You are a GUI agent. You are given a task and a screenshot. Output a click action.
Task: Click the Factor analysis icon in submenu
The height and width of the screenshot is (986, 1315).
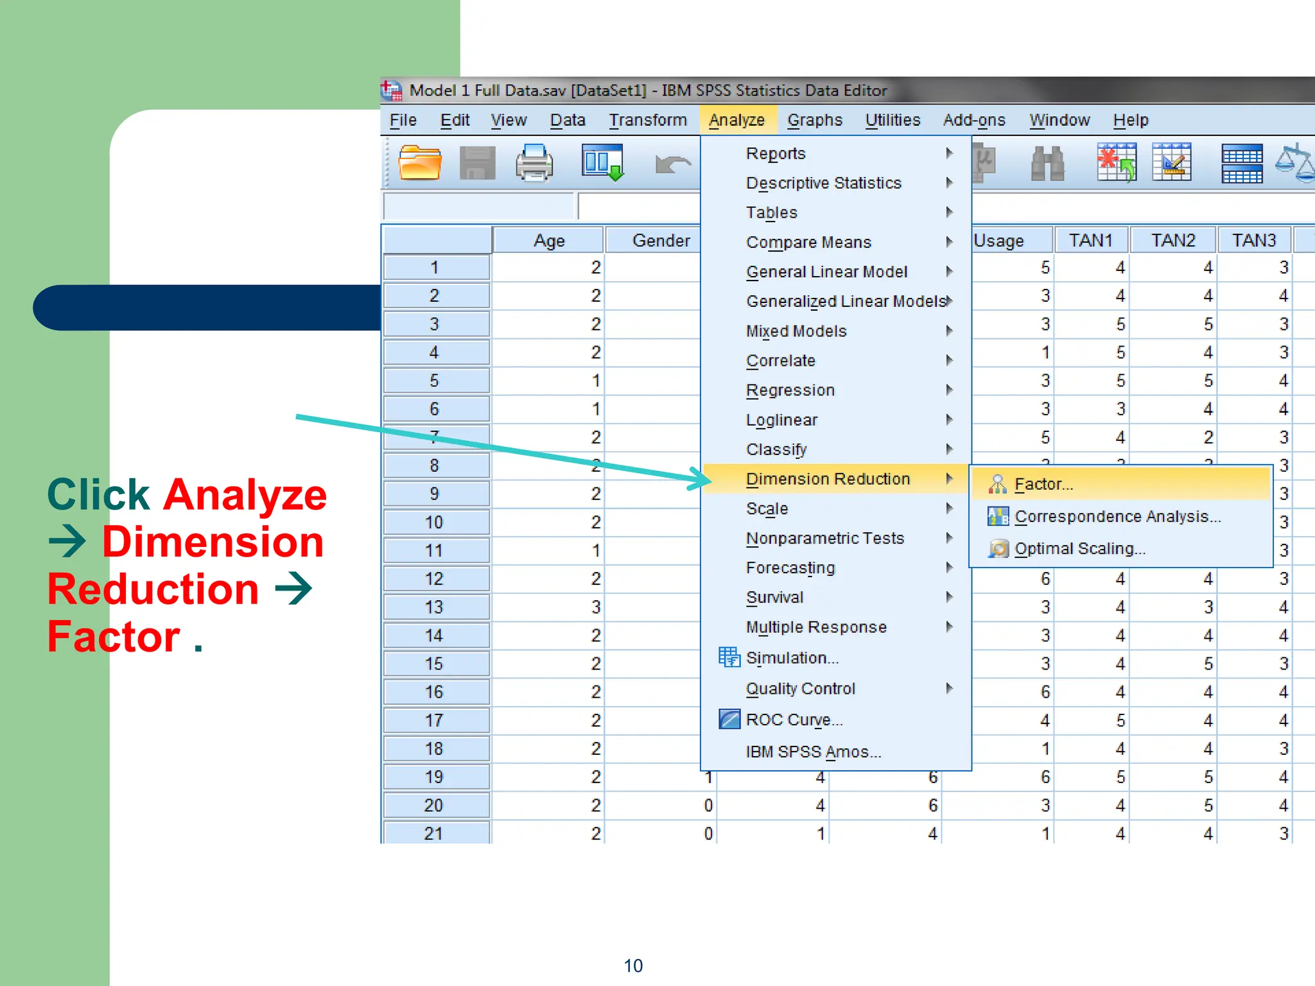[x=997, y=485]
